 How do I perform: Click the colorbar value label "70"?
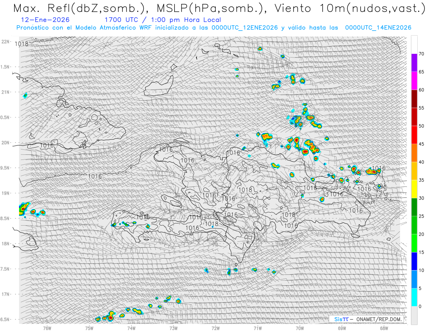point(421,54)
